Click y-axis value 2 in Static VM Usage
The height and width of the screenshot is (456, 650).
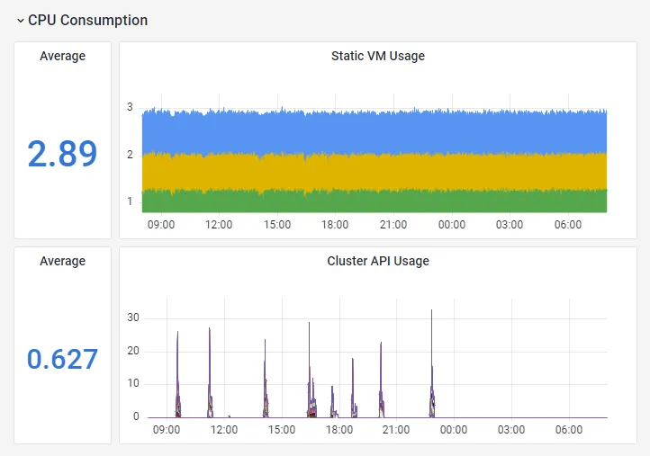[130, 155]
